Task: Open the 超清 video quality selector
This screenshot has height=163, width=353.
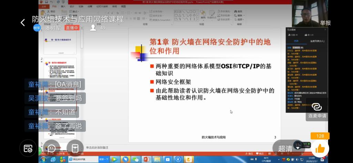Action: pos(285,148)
